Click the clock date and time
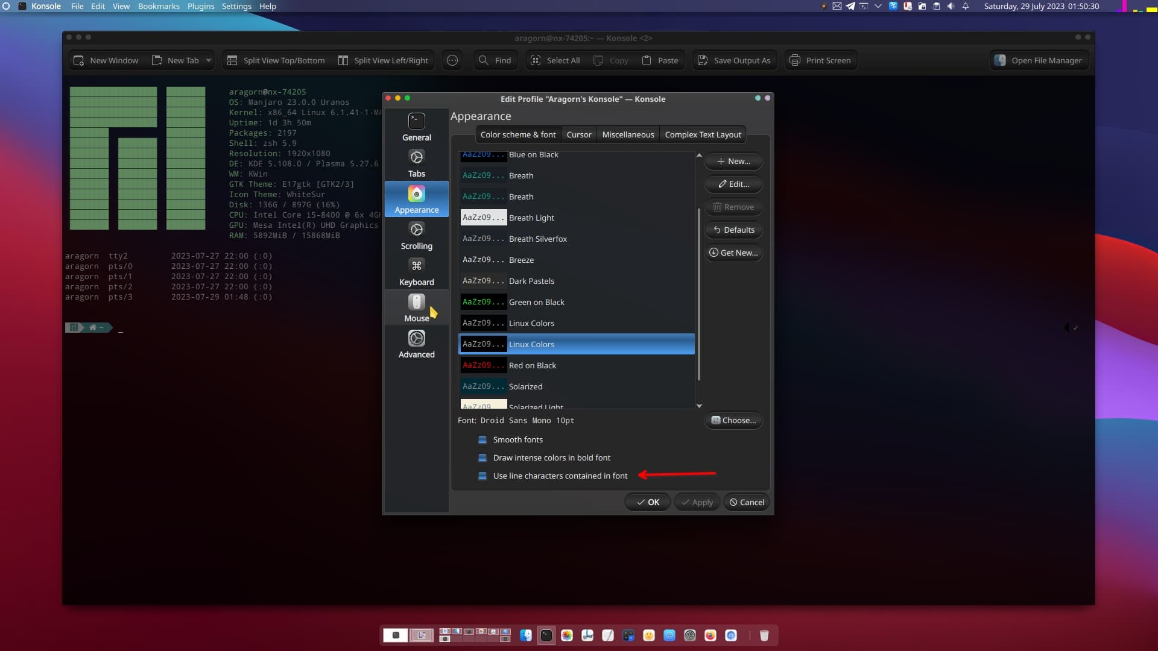 (x=1042, y=6)
